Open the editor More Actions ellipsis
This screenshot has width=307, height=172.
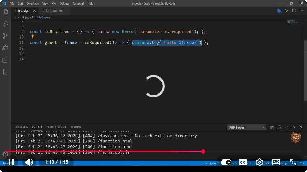pyautogui.click(x=301, y=11)
